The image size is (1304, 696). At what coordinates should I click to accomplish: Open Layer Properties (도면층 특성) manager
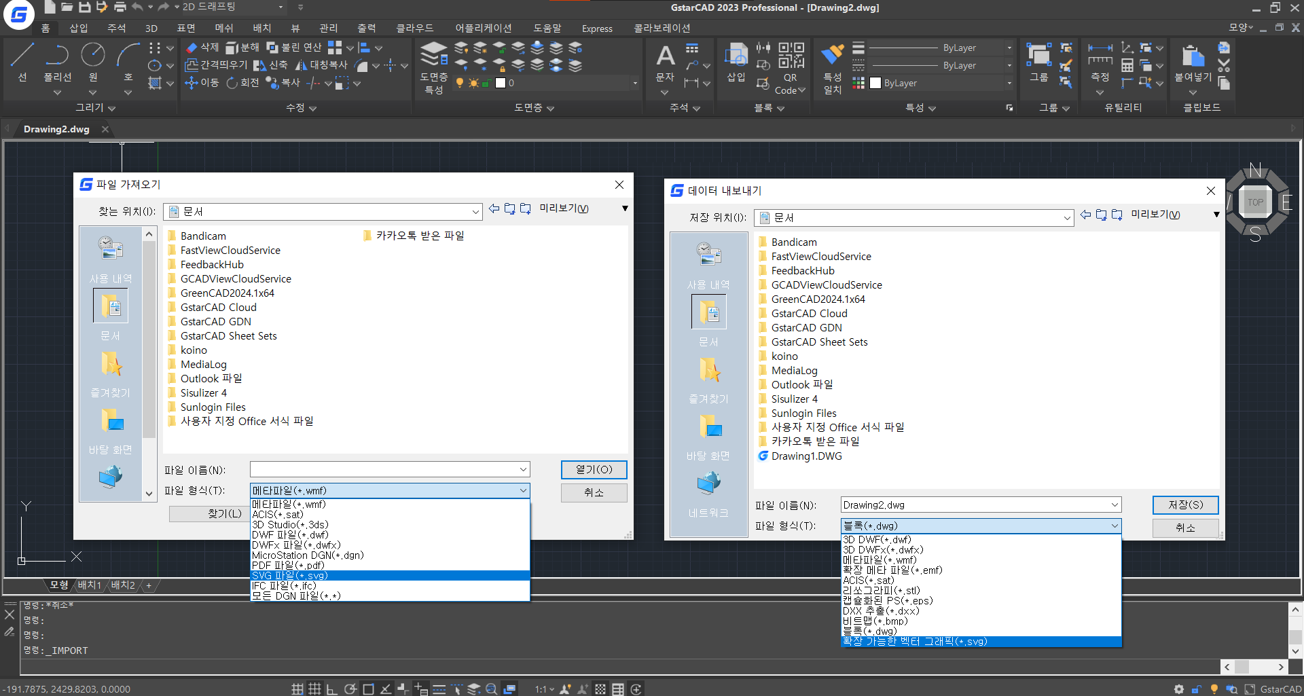(x=434, y=68)
